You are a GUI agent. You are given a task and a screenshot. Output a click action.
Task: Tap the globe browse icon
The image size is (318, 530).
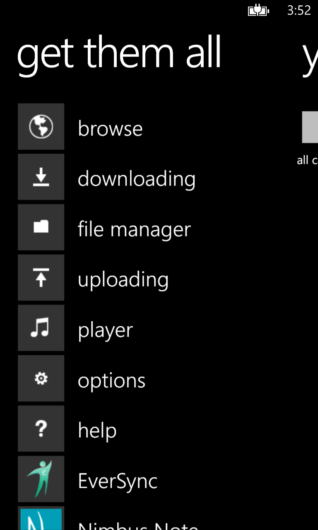pos(41,127)
